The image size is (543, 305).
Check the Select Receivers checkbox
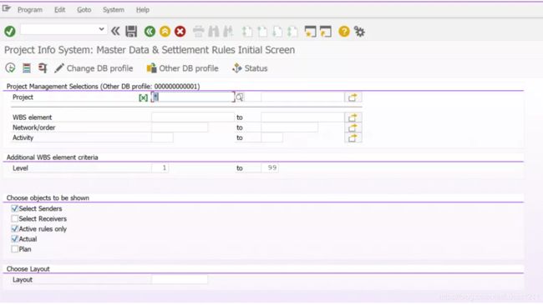pos(14,218)
